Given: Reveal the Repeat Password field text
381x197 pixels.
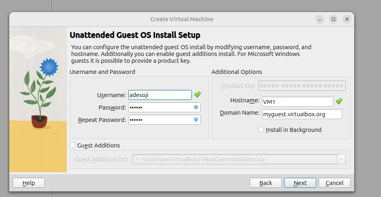Looking at the screenshot, I should click(x=196, y=119).
